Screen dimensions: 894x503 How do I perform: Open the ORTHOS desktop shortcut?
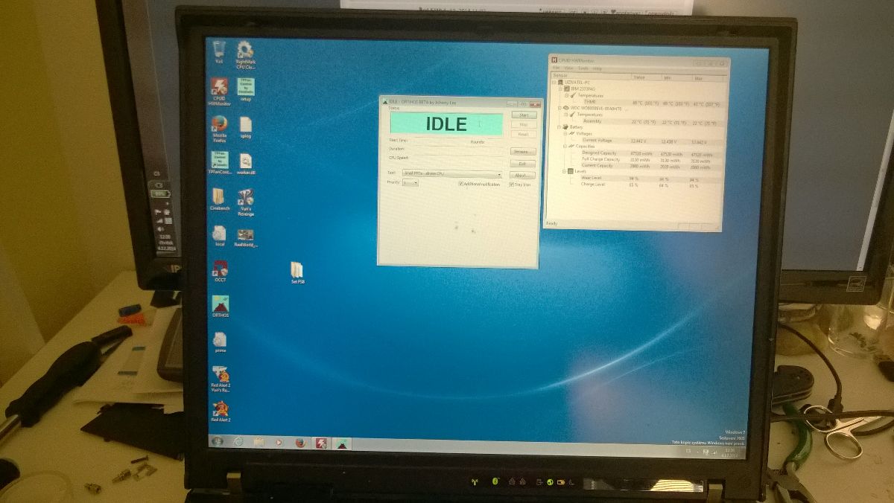[x=220, y=304]
